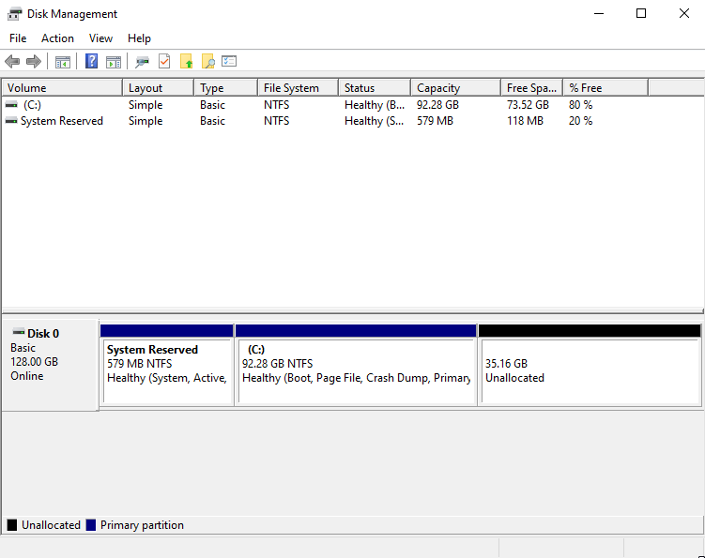The image size is (705, 558).
Task: Click the drive icon beside (C:) volume
Action: 11,105
